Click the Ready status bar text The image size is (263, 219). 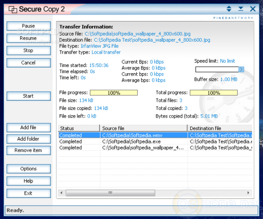(x=15, y=210)
